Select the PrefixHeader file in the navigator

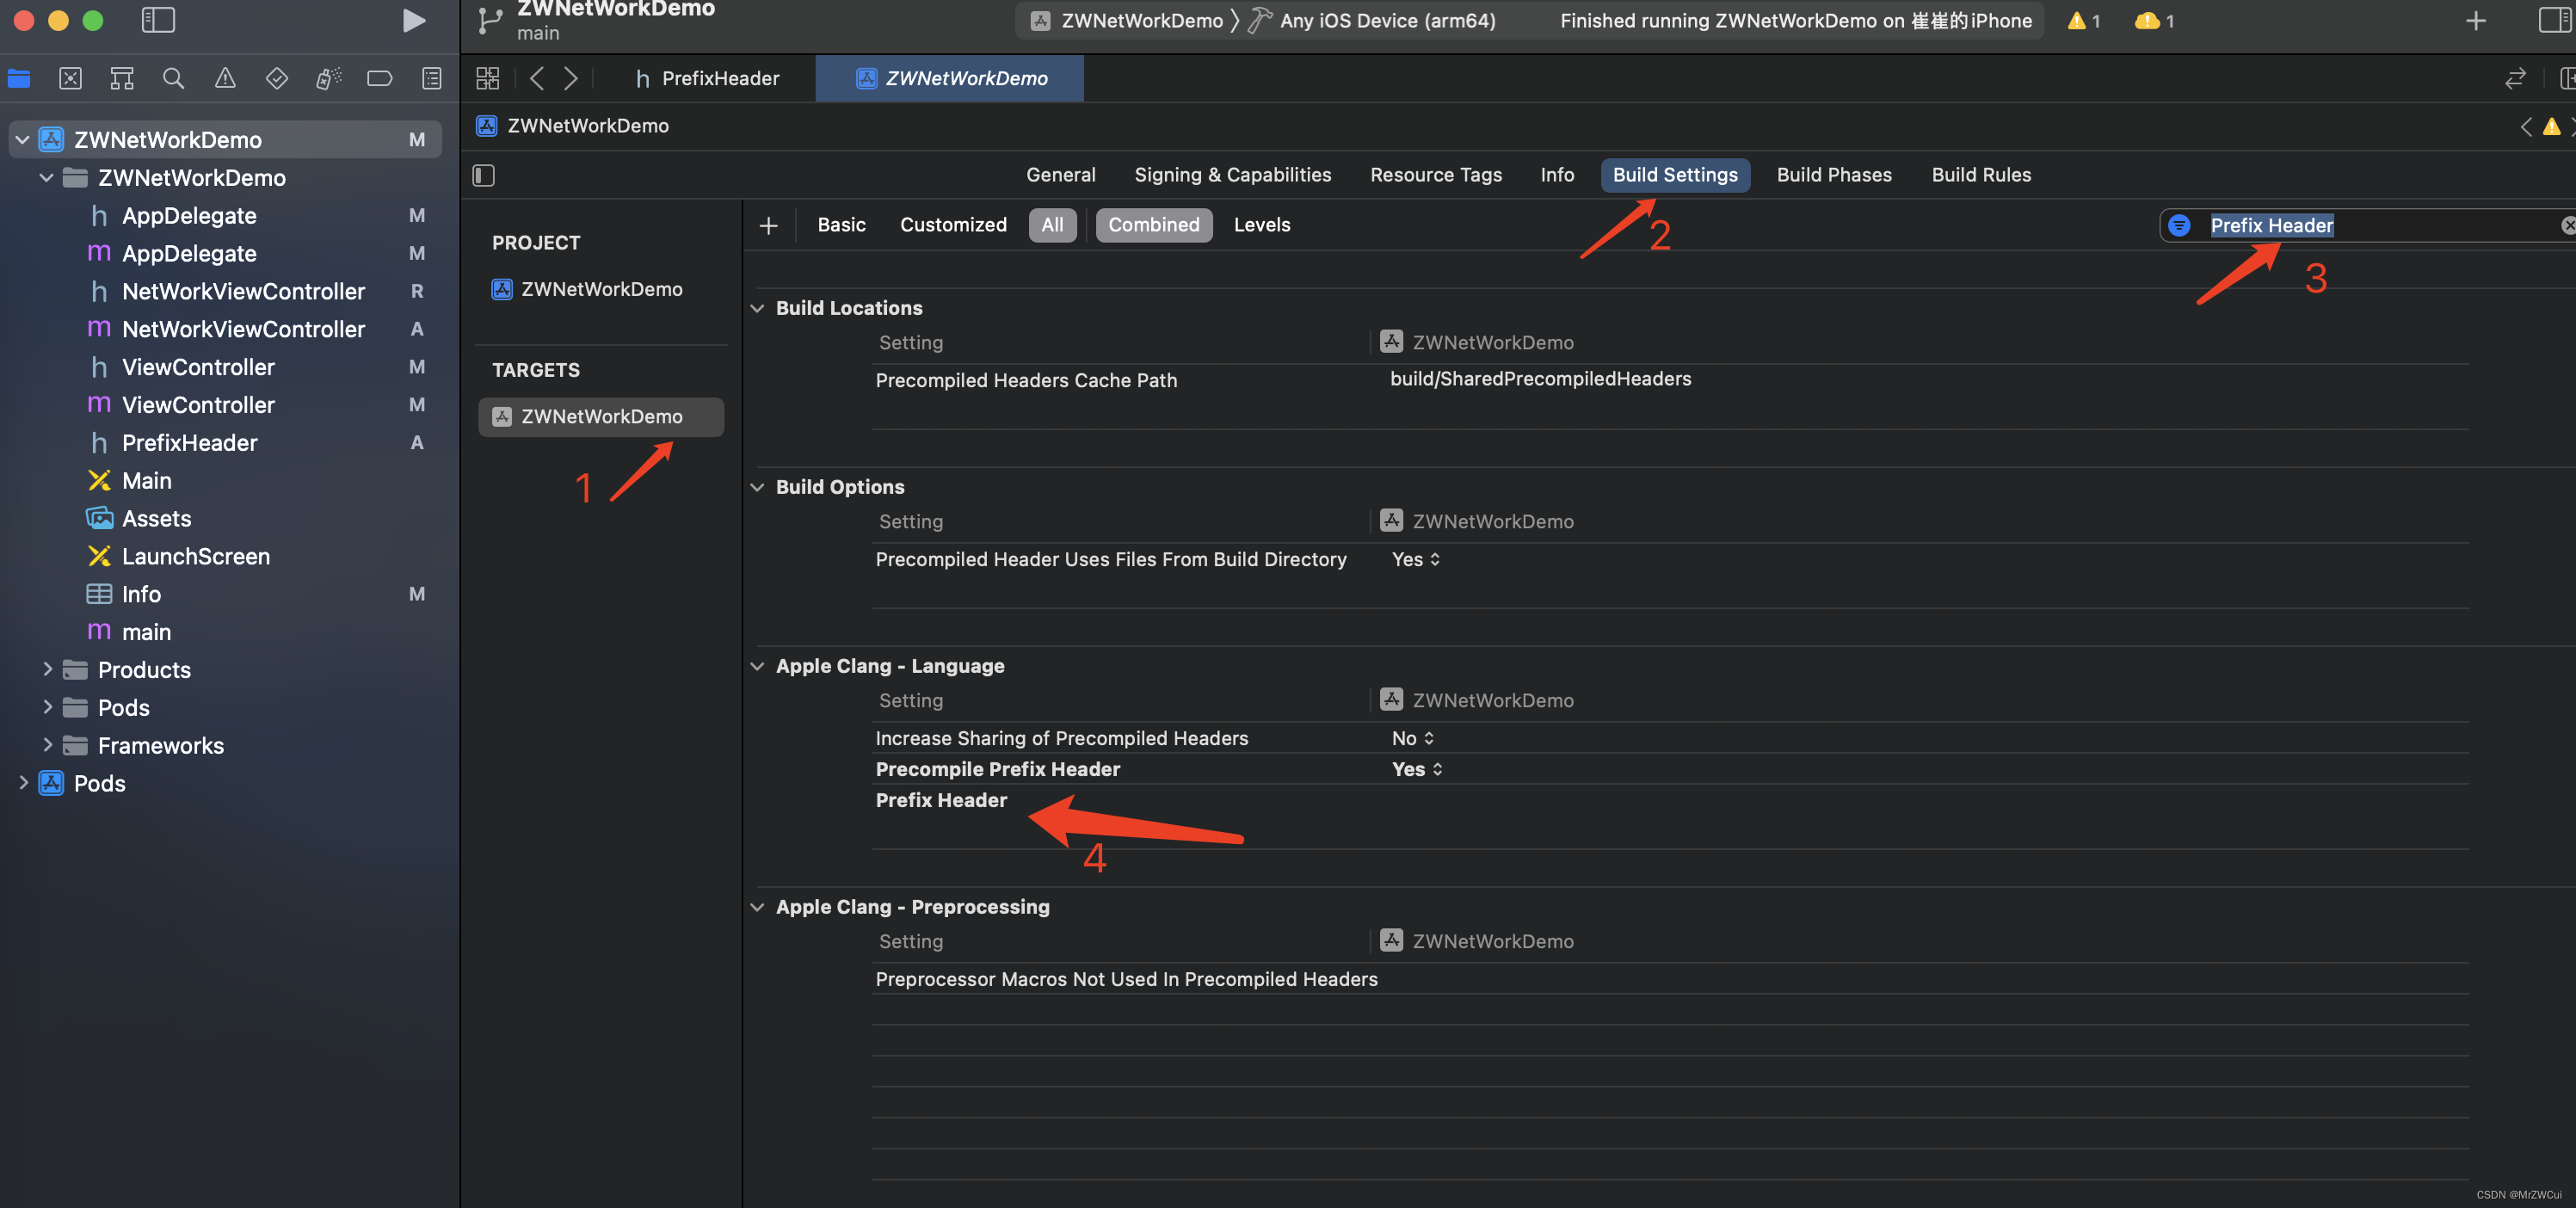pos(188,442)
